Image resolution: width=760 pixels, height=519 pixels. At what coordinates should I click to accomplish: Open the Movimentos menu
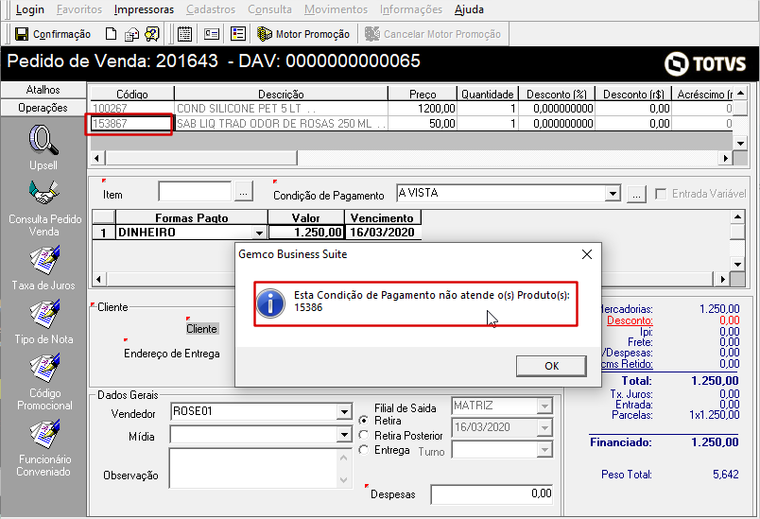click(x=336, y=9)
